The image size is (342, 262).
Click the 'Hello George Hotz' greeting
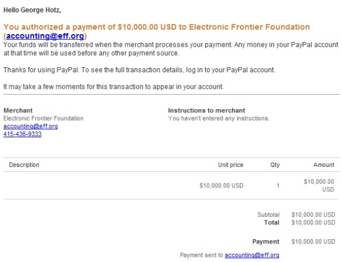(x=34, y=10)
